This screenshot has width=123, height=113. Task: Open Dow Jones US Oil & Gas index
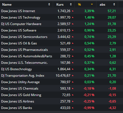(19, 43)
